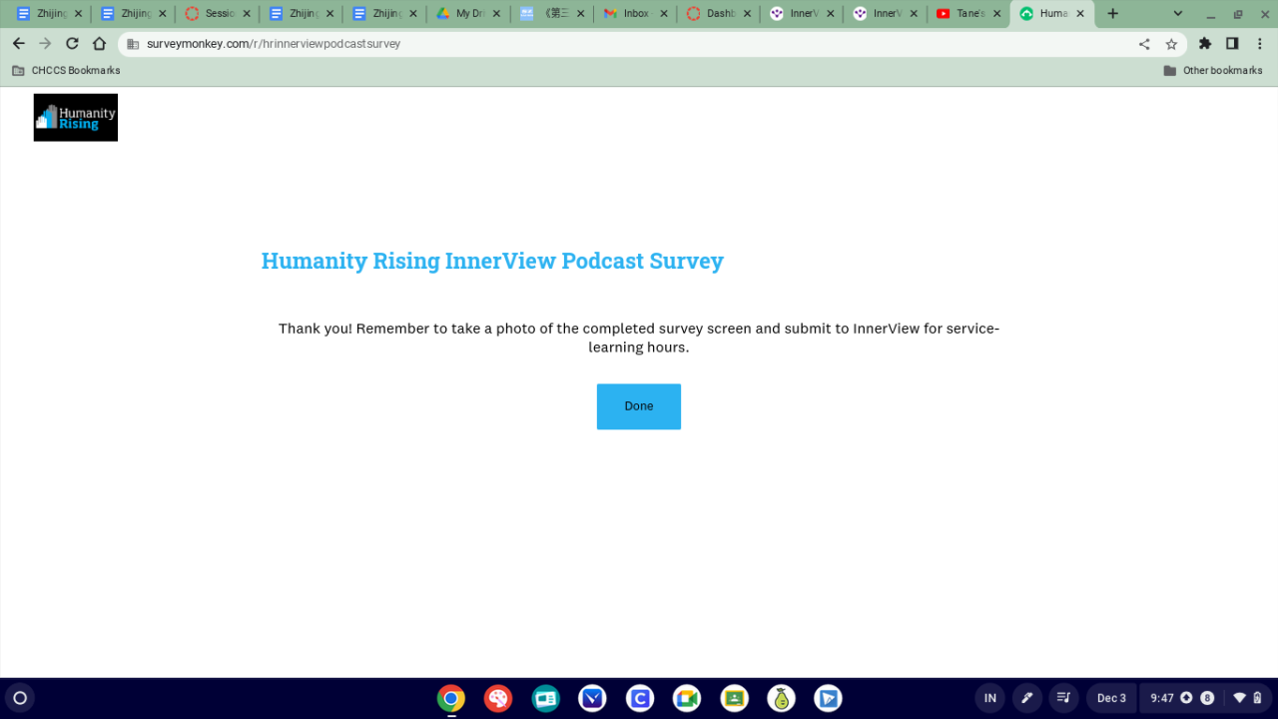
Task: Open the calendar from Dec 3 date
Action: [x=1111, y=698]
